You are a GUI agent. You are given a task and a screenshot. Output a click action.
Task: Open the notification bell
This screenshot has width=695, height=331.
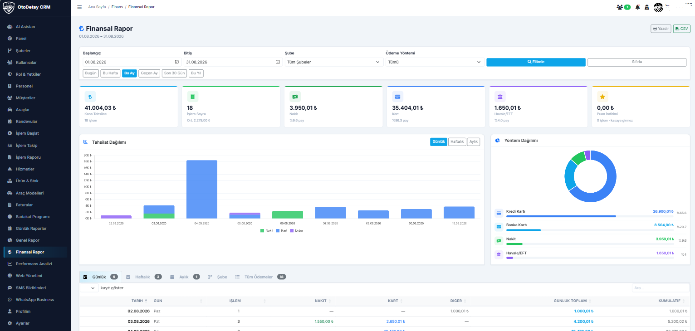coord(638,7)
